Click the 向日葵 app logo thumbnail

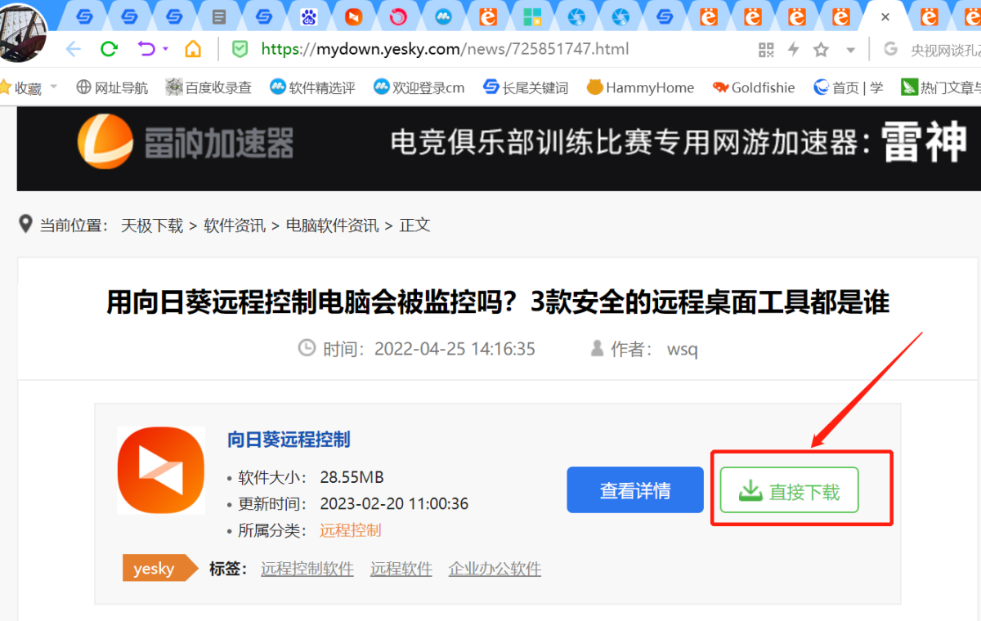(161, 471)
